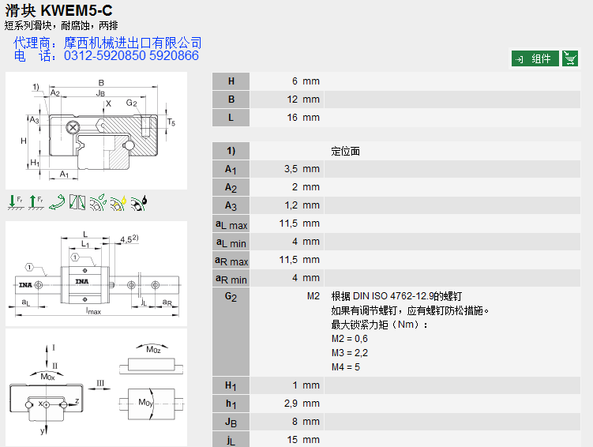Click the upward radial load Fr icon
Viewport: 593px width, 447px height.
click(x=35, y=202)
